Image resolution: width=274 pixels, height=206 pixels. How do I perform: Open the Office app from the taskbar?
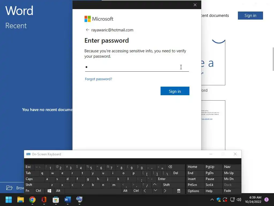point(44,200)
